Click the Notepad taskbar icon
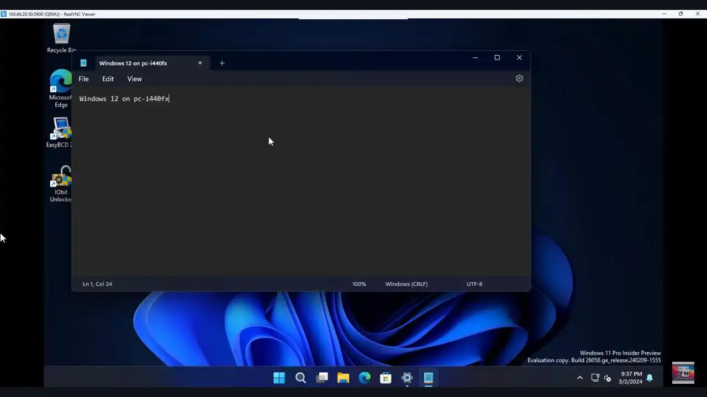Image resolution: width=707 pixels, height=397 pixels. 429,378
